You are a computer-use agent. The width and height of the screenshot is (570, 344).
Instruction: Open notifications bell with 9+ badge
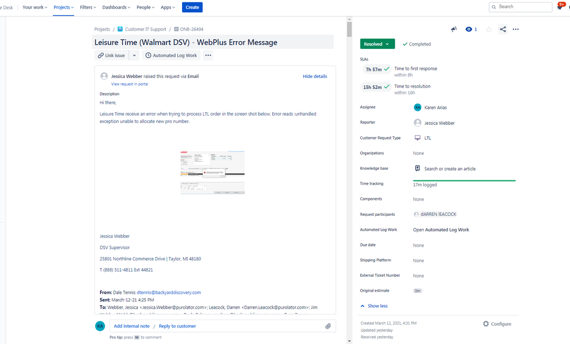coord(560,6)
